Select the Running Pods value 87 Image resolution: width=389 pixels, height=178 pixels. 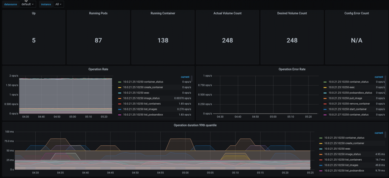[x=98, y=40]
